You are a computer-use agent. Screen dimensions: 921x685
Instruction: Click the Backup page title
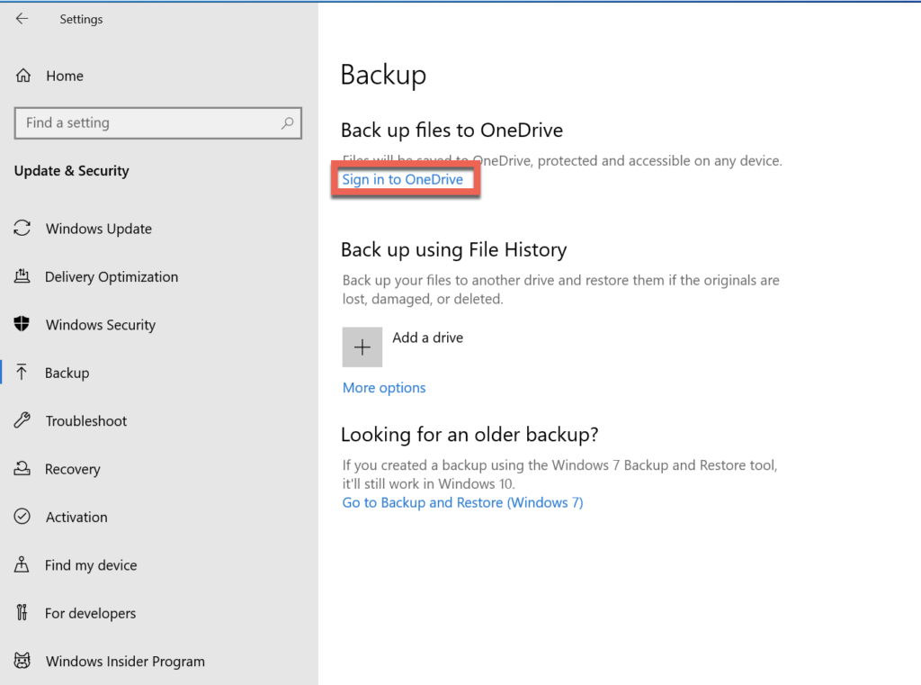pyautogui.click(x=383, y=76)
